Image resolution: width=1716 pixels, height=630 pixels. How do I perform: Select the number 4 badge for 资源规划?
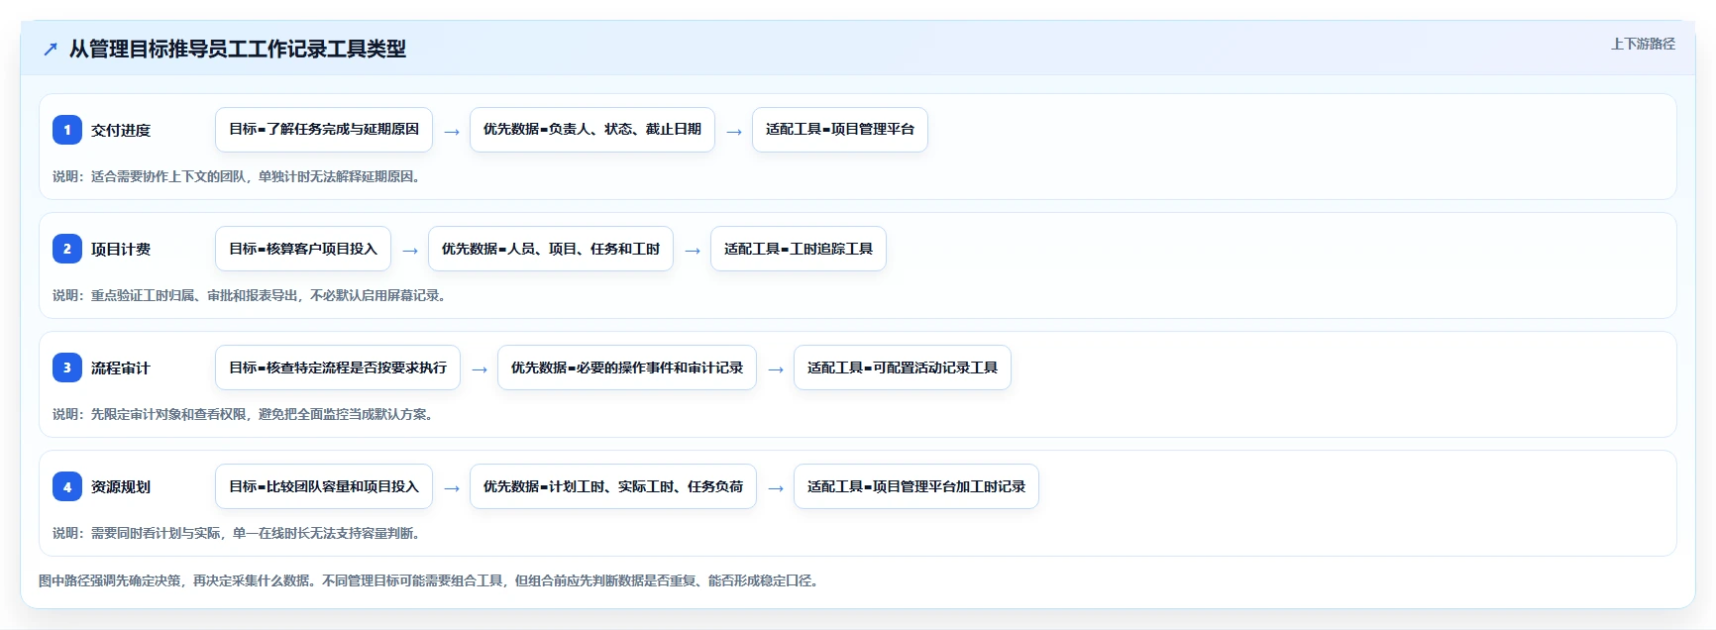pyautogui.click(x=67, y=486)
